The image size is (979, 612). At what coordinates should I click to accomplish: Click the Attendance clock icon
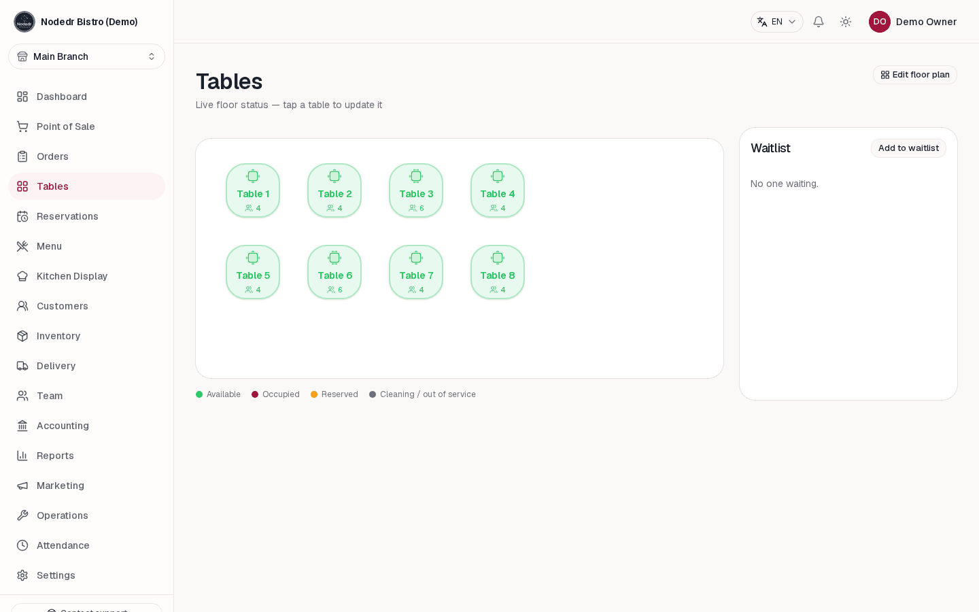pos(22,545)
